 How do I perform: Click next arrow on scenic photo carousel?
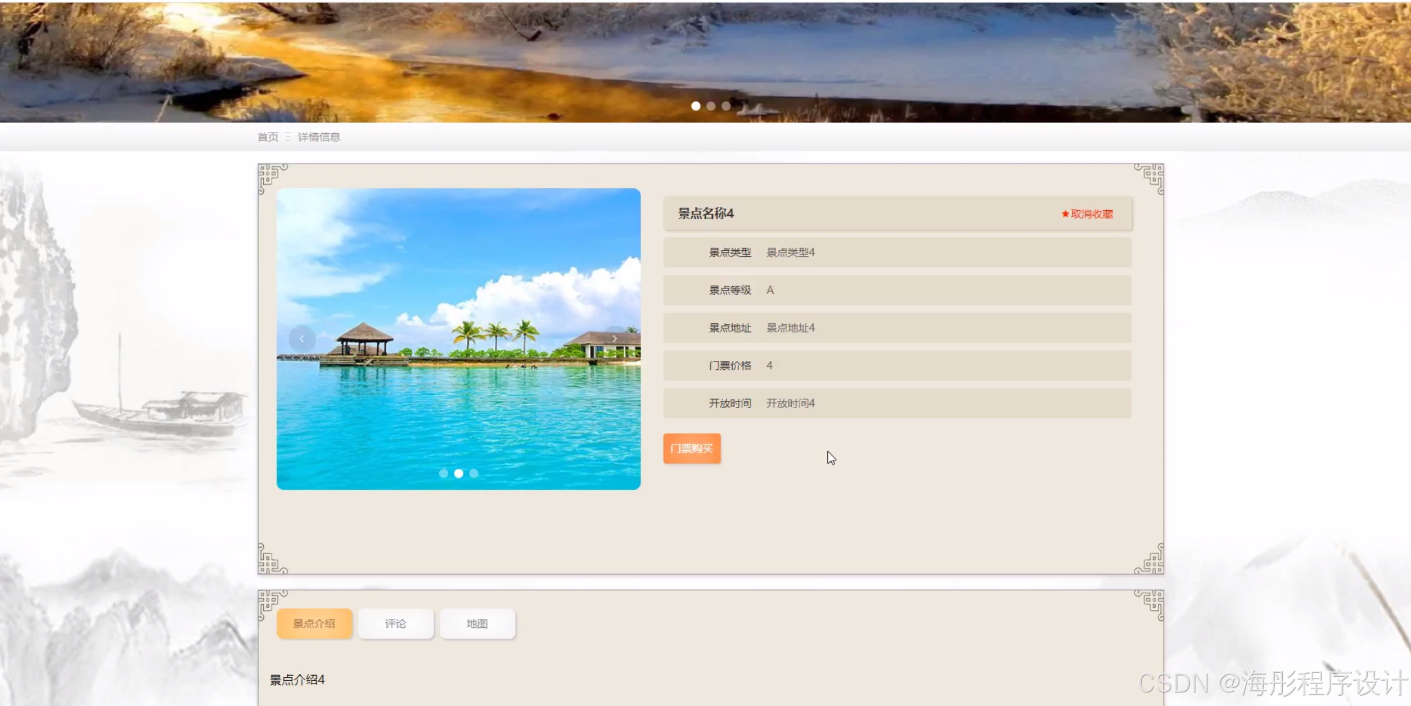tap(615, 338)
